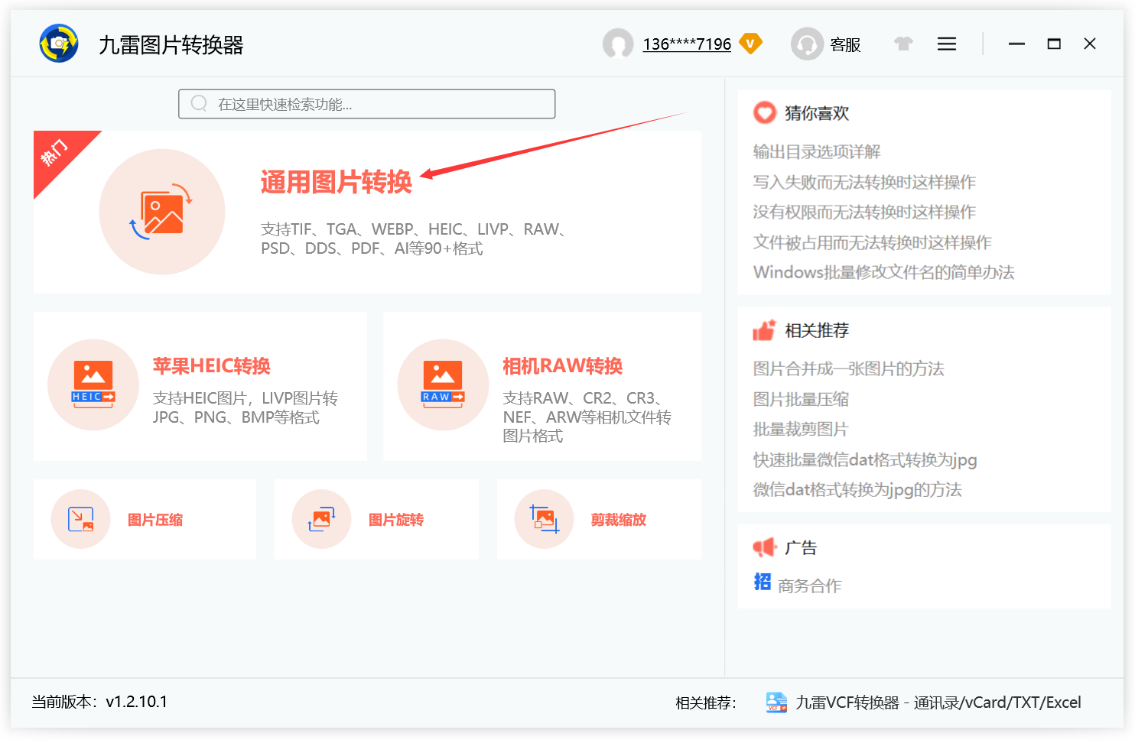Click the blue 招 icon

coord(763,582)
